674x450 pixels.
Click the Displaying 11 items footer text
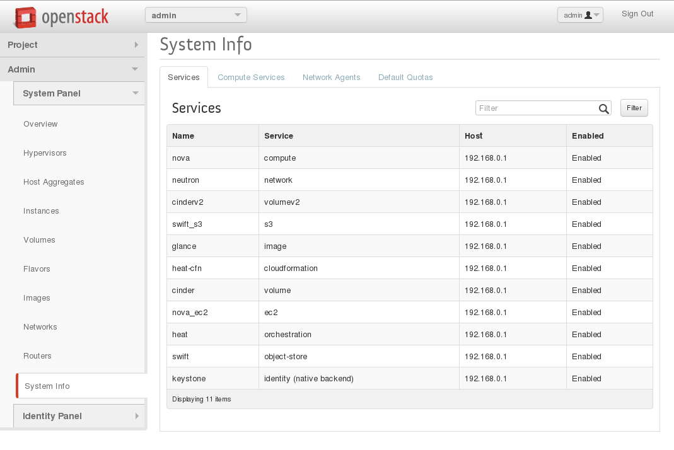click(201, 400)
